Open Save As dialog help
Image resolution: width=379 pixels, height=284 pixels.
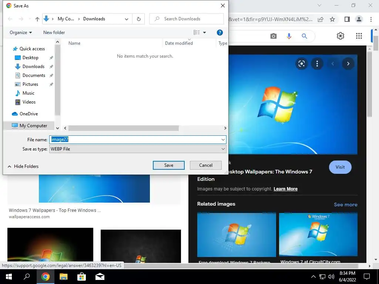pos(219,33)
